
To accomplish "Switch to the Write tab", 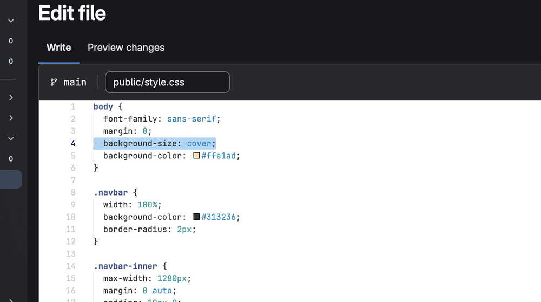I will (x=58, y=48).
